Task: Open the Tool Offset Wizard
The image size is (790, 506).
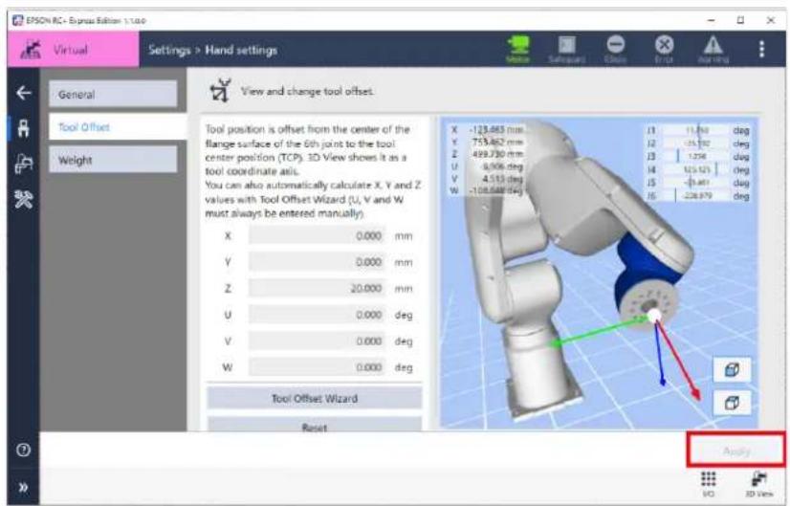Action: 315,398
